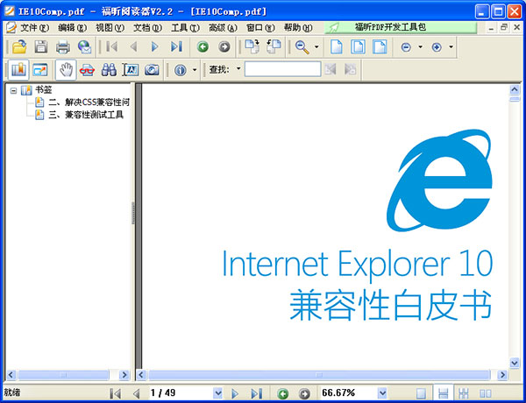Open a PDF file with folder icon

tap(19, 46)
